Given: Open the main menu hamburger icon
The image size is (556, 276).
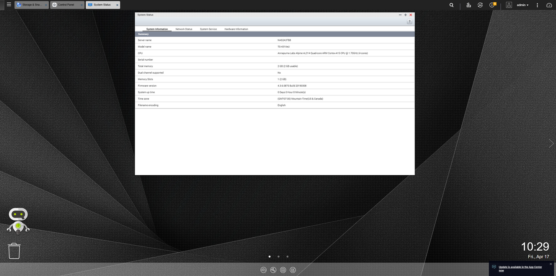Looking at the screenshot, I should tap(9, 5).
